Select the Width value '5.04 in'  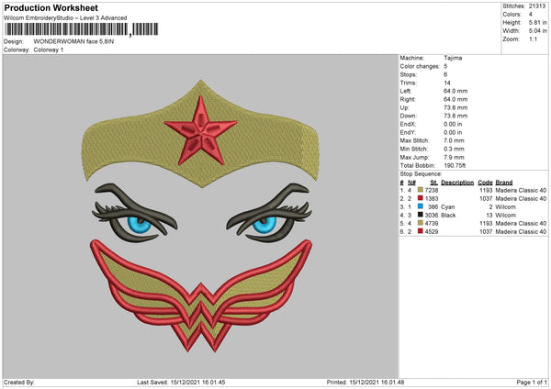537,31
